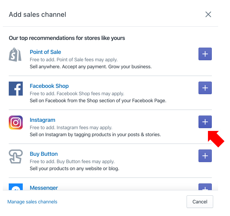Open the Point of Sale link
Screen dimensions: 230x216
(45, 52)
